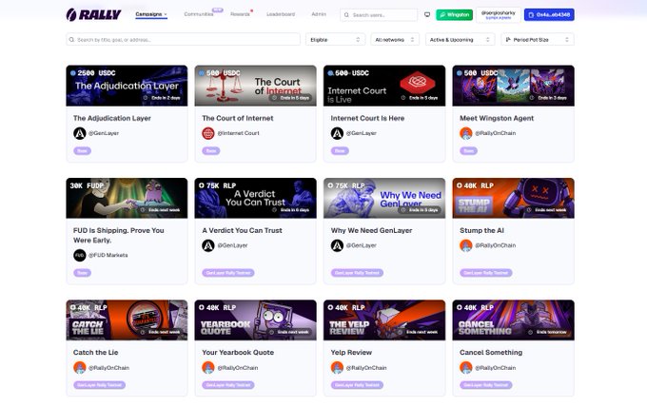Open the Campaigns menu

[151, 14]
